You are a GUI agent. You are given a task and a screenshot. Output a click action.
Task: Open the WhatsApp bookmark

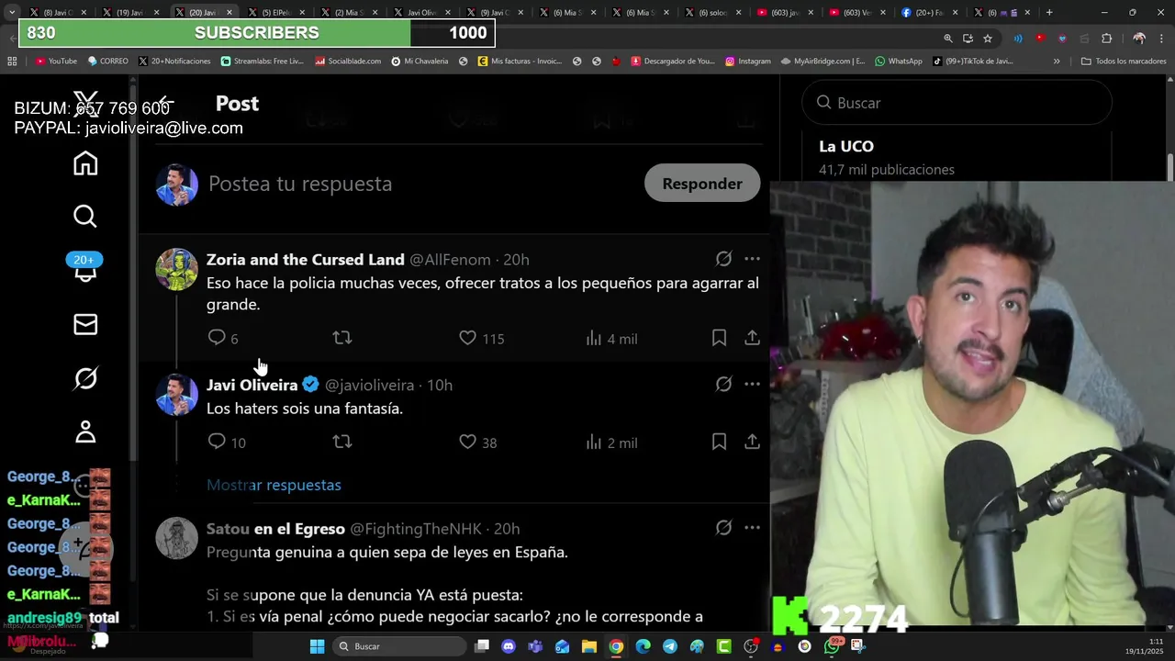(x=898, y=62)
